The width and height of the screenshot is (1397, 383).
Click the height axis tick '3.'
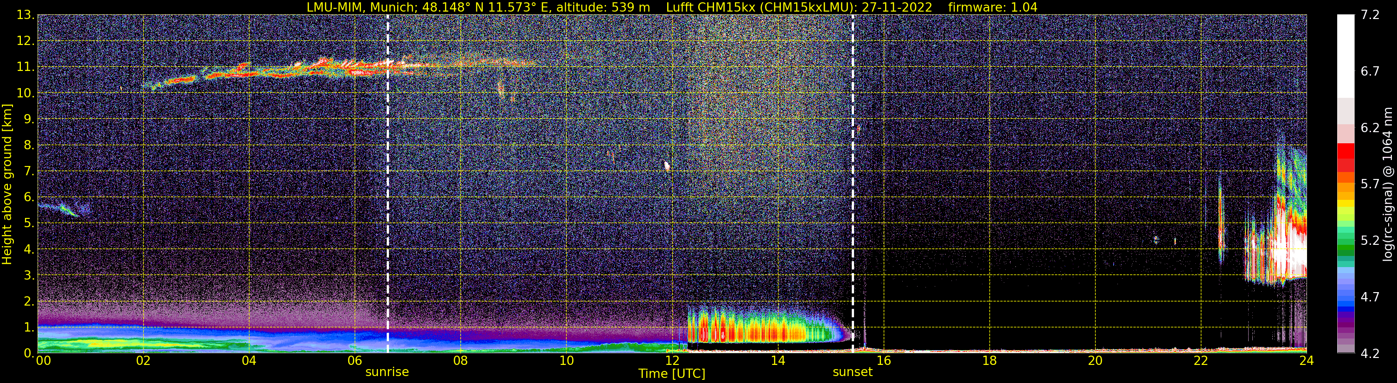coord(28,275)
